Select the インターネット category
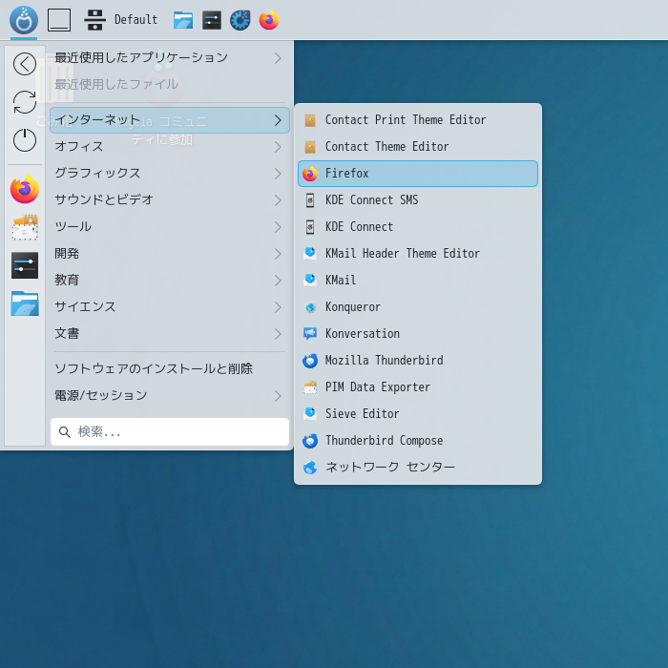This screenshot has width=668, height=668. point(170,120)
